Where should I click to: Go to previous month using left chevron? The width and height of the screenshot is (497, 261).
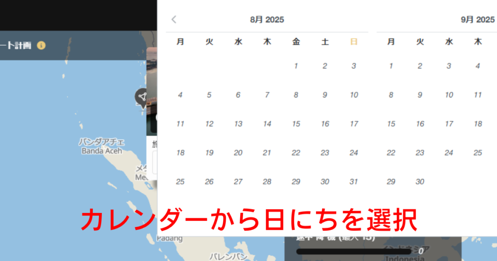coord(174,19)
